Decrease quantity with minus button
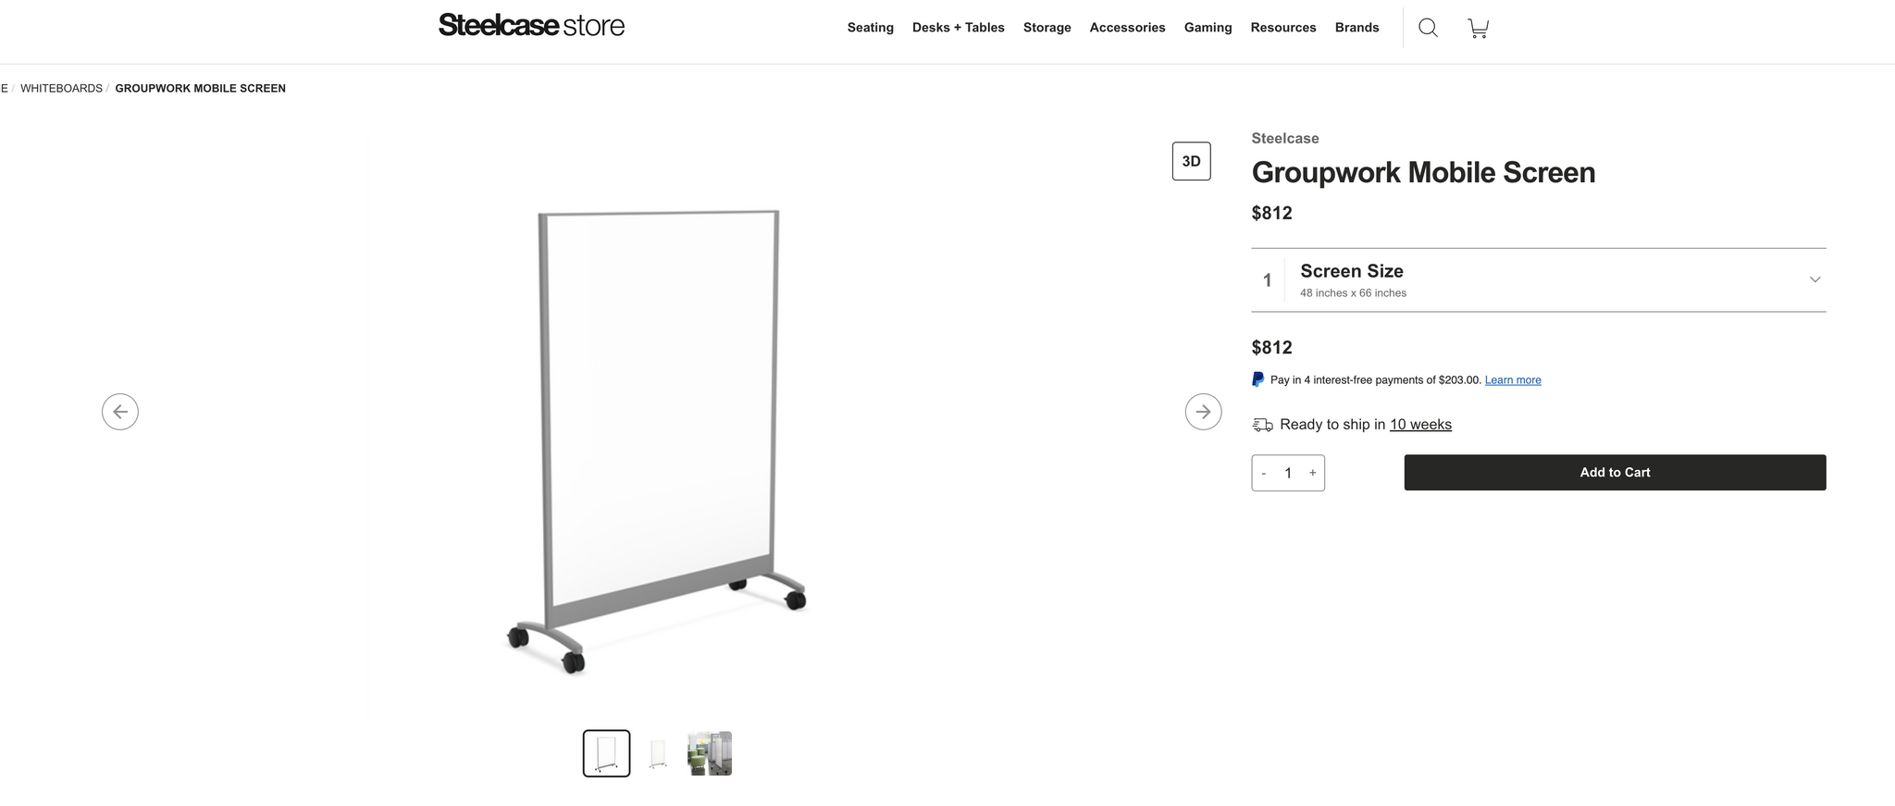 (1264, 473)
